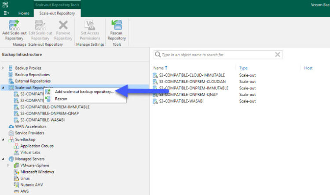The height and width of the screenshot is (195, 330).
Task: Select the Service Providers icon
Action: click(x=11, y=133)
